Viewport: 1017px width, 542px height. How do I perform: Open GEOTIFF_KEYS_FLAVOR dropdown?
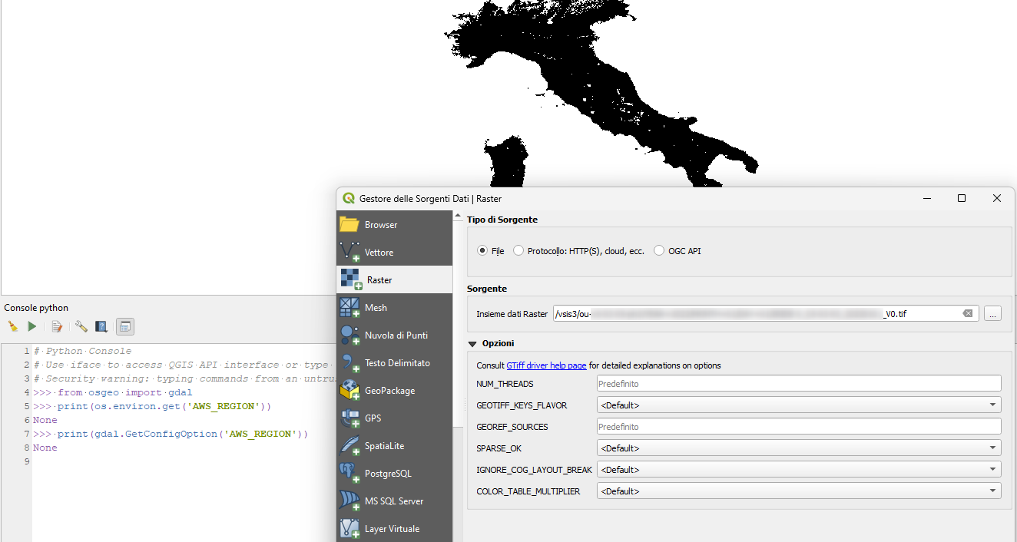[799, 405]
